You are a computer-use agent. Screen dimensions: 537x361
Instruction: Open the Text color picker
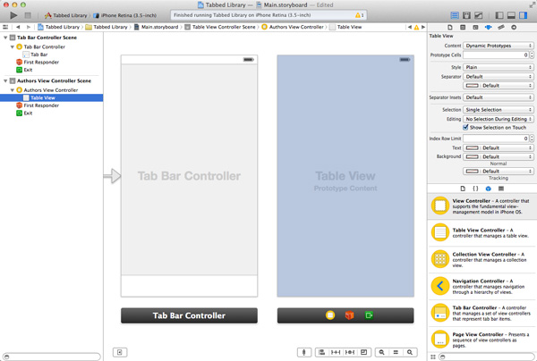tap(499, 148)
